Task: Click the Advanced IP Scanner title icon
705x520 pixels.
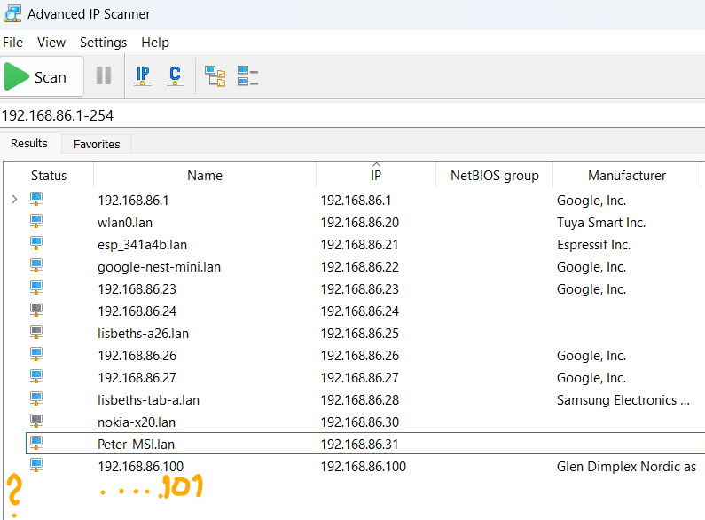Action: pos(12,13)
